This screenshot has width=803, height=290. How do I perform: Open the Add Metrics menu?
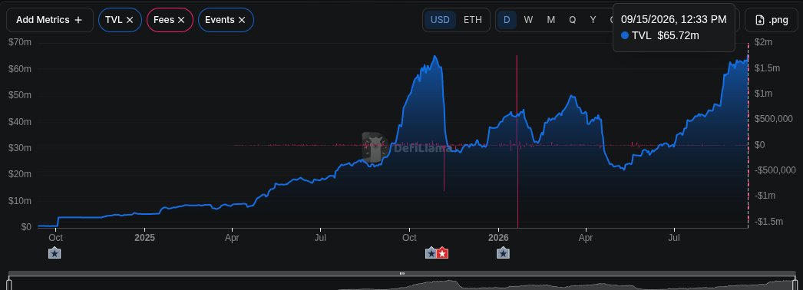[49, 20]
